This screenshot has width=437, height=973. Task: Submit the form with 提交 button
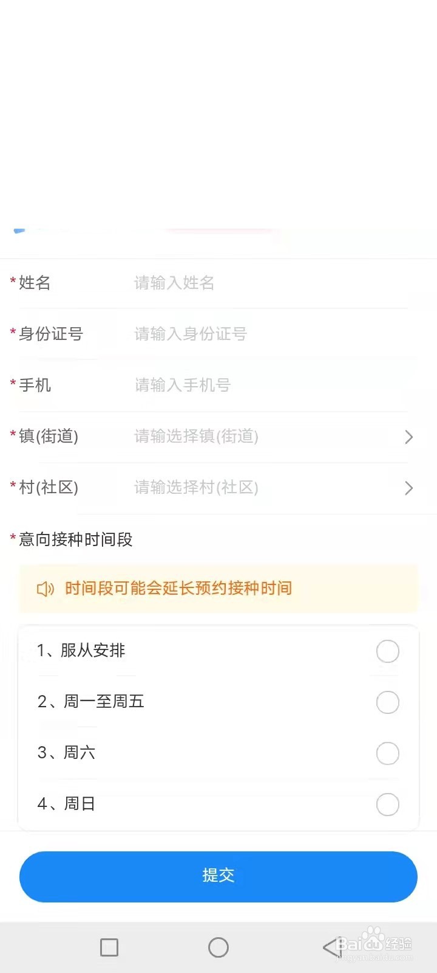point(218,876)
